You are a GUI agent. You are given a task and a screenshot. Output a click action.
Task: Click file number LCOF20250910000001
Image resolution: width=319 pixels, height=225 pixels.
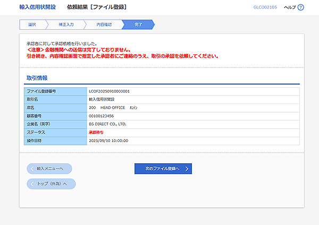point(109,91)
